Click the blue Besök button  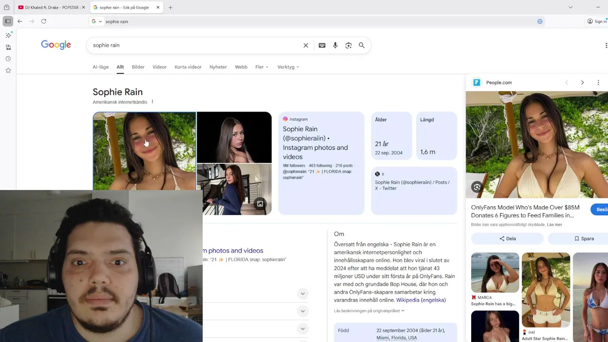(x=599, y=209)
